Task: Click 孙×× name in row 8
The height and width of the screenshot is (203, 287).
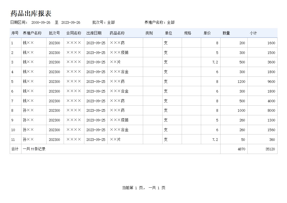Action: pyautogui.click(x=28, y=110)
